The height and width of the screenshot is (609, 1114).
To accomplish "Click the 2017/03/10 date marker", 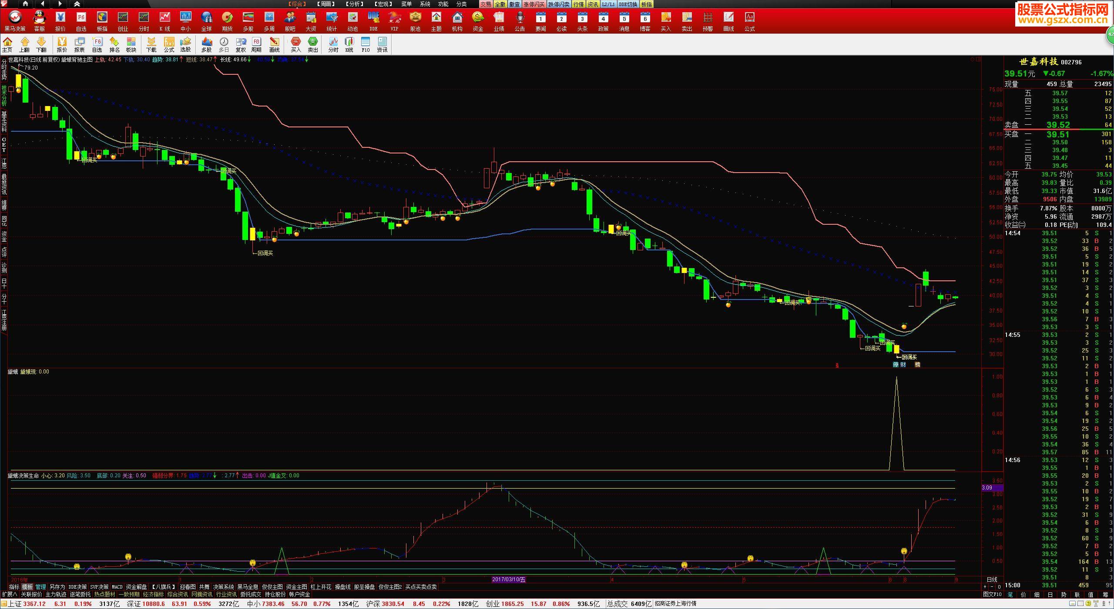I will (509, 579).
